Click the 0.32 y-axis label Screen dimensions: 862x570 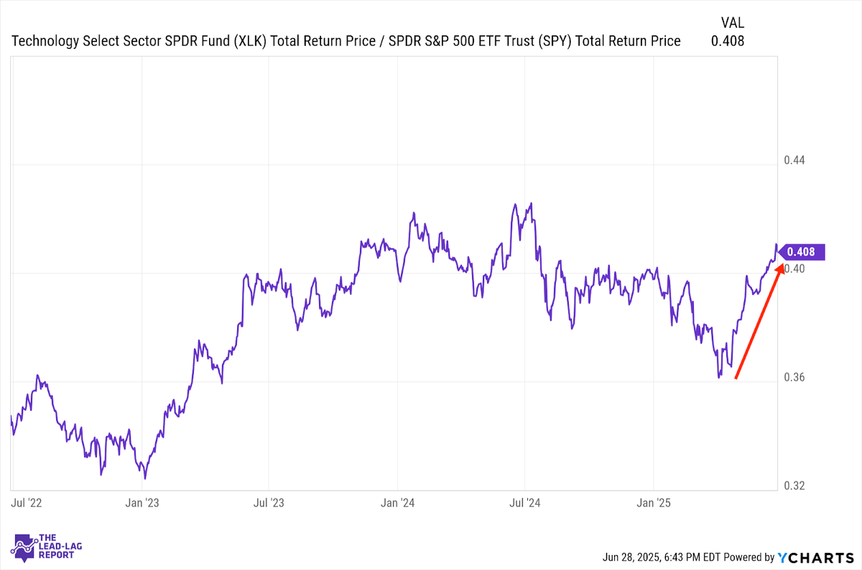(794, 486)
